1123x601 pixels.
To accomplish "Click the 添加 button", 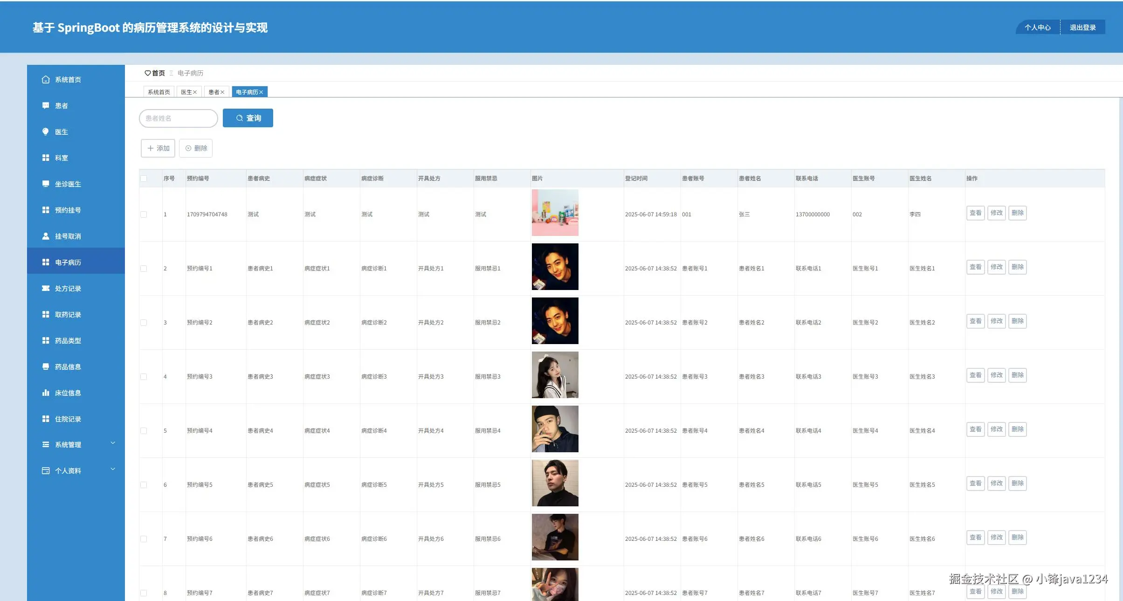I will pyautogui.click(x=158, y=148).
